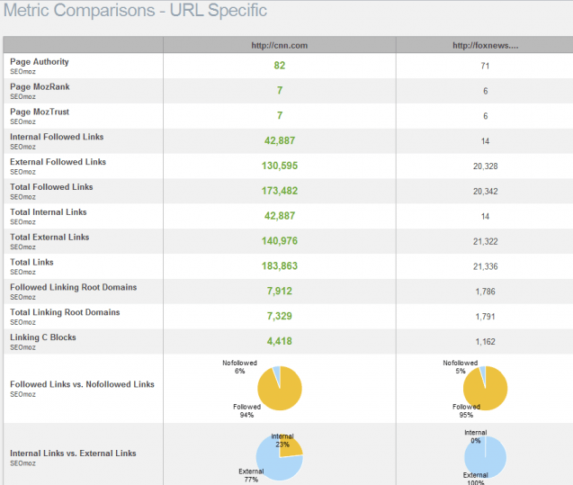Click Fox News followed vs nofollowed pie chart

point(486,388)
